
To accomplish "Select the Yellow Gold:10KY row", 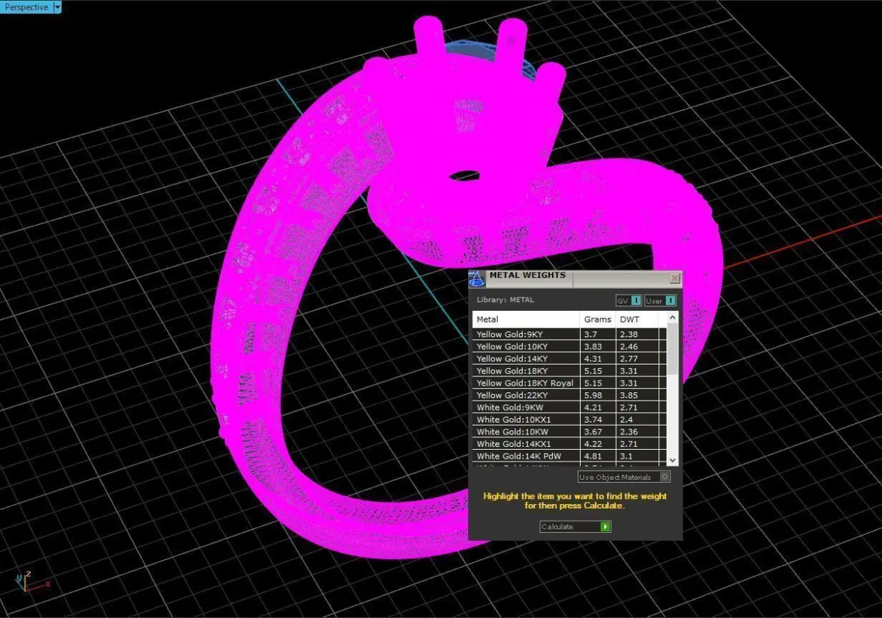I will (x=570, y=347).
